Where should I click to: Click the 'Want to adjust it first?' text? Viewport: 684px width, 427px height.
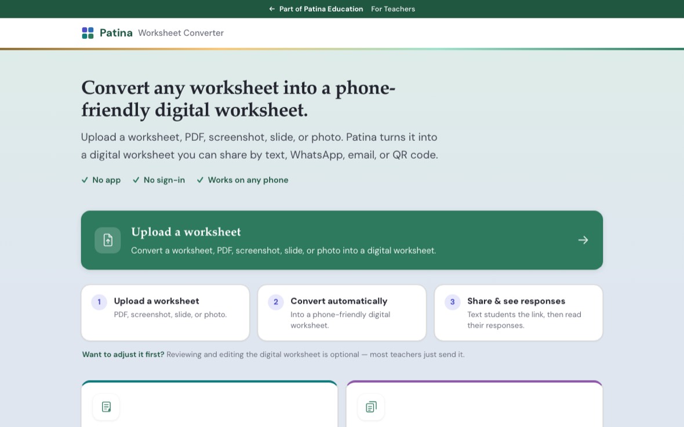[x=123, y=355]
